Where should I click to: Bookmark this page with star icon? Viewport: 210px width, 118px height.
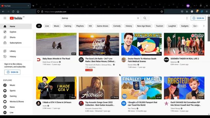tap(162, 12)
